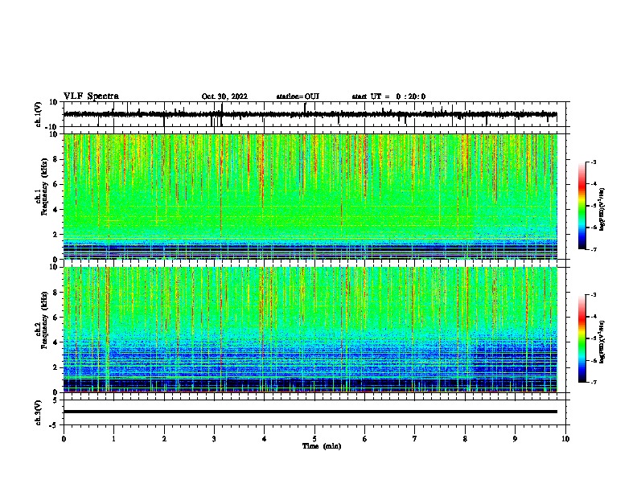Click the ch.1 voltage waveform trace
The image size is (637, 492).
[310, 114]
